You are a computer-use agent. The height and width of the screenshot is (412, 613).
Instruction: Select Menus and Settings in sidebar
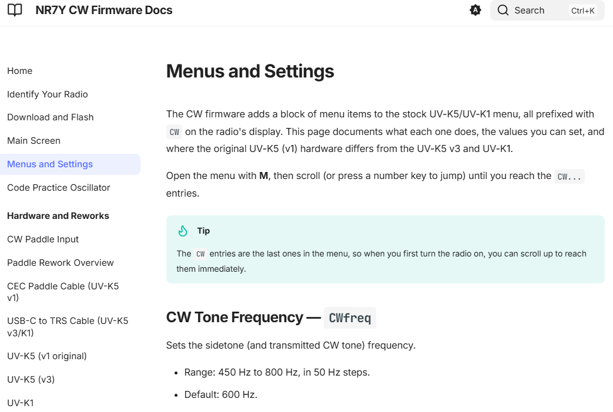70,164
